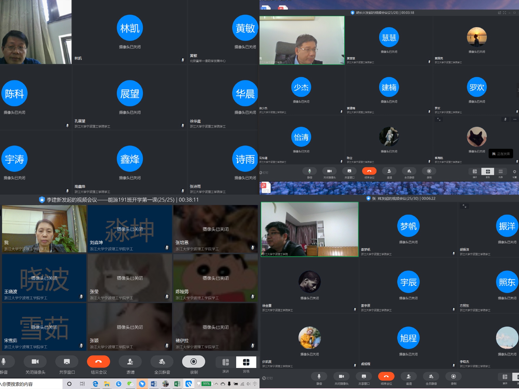This screenshot has height=389, width=519.
Task: Click Excel icon in the taskbar
Action: point(177,384)
